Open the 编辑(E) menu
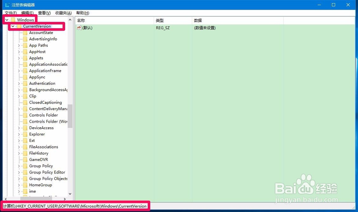 (x=28, y=13)
